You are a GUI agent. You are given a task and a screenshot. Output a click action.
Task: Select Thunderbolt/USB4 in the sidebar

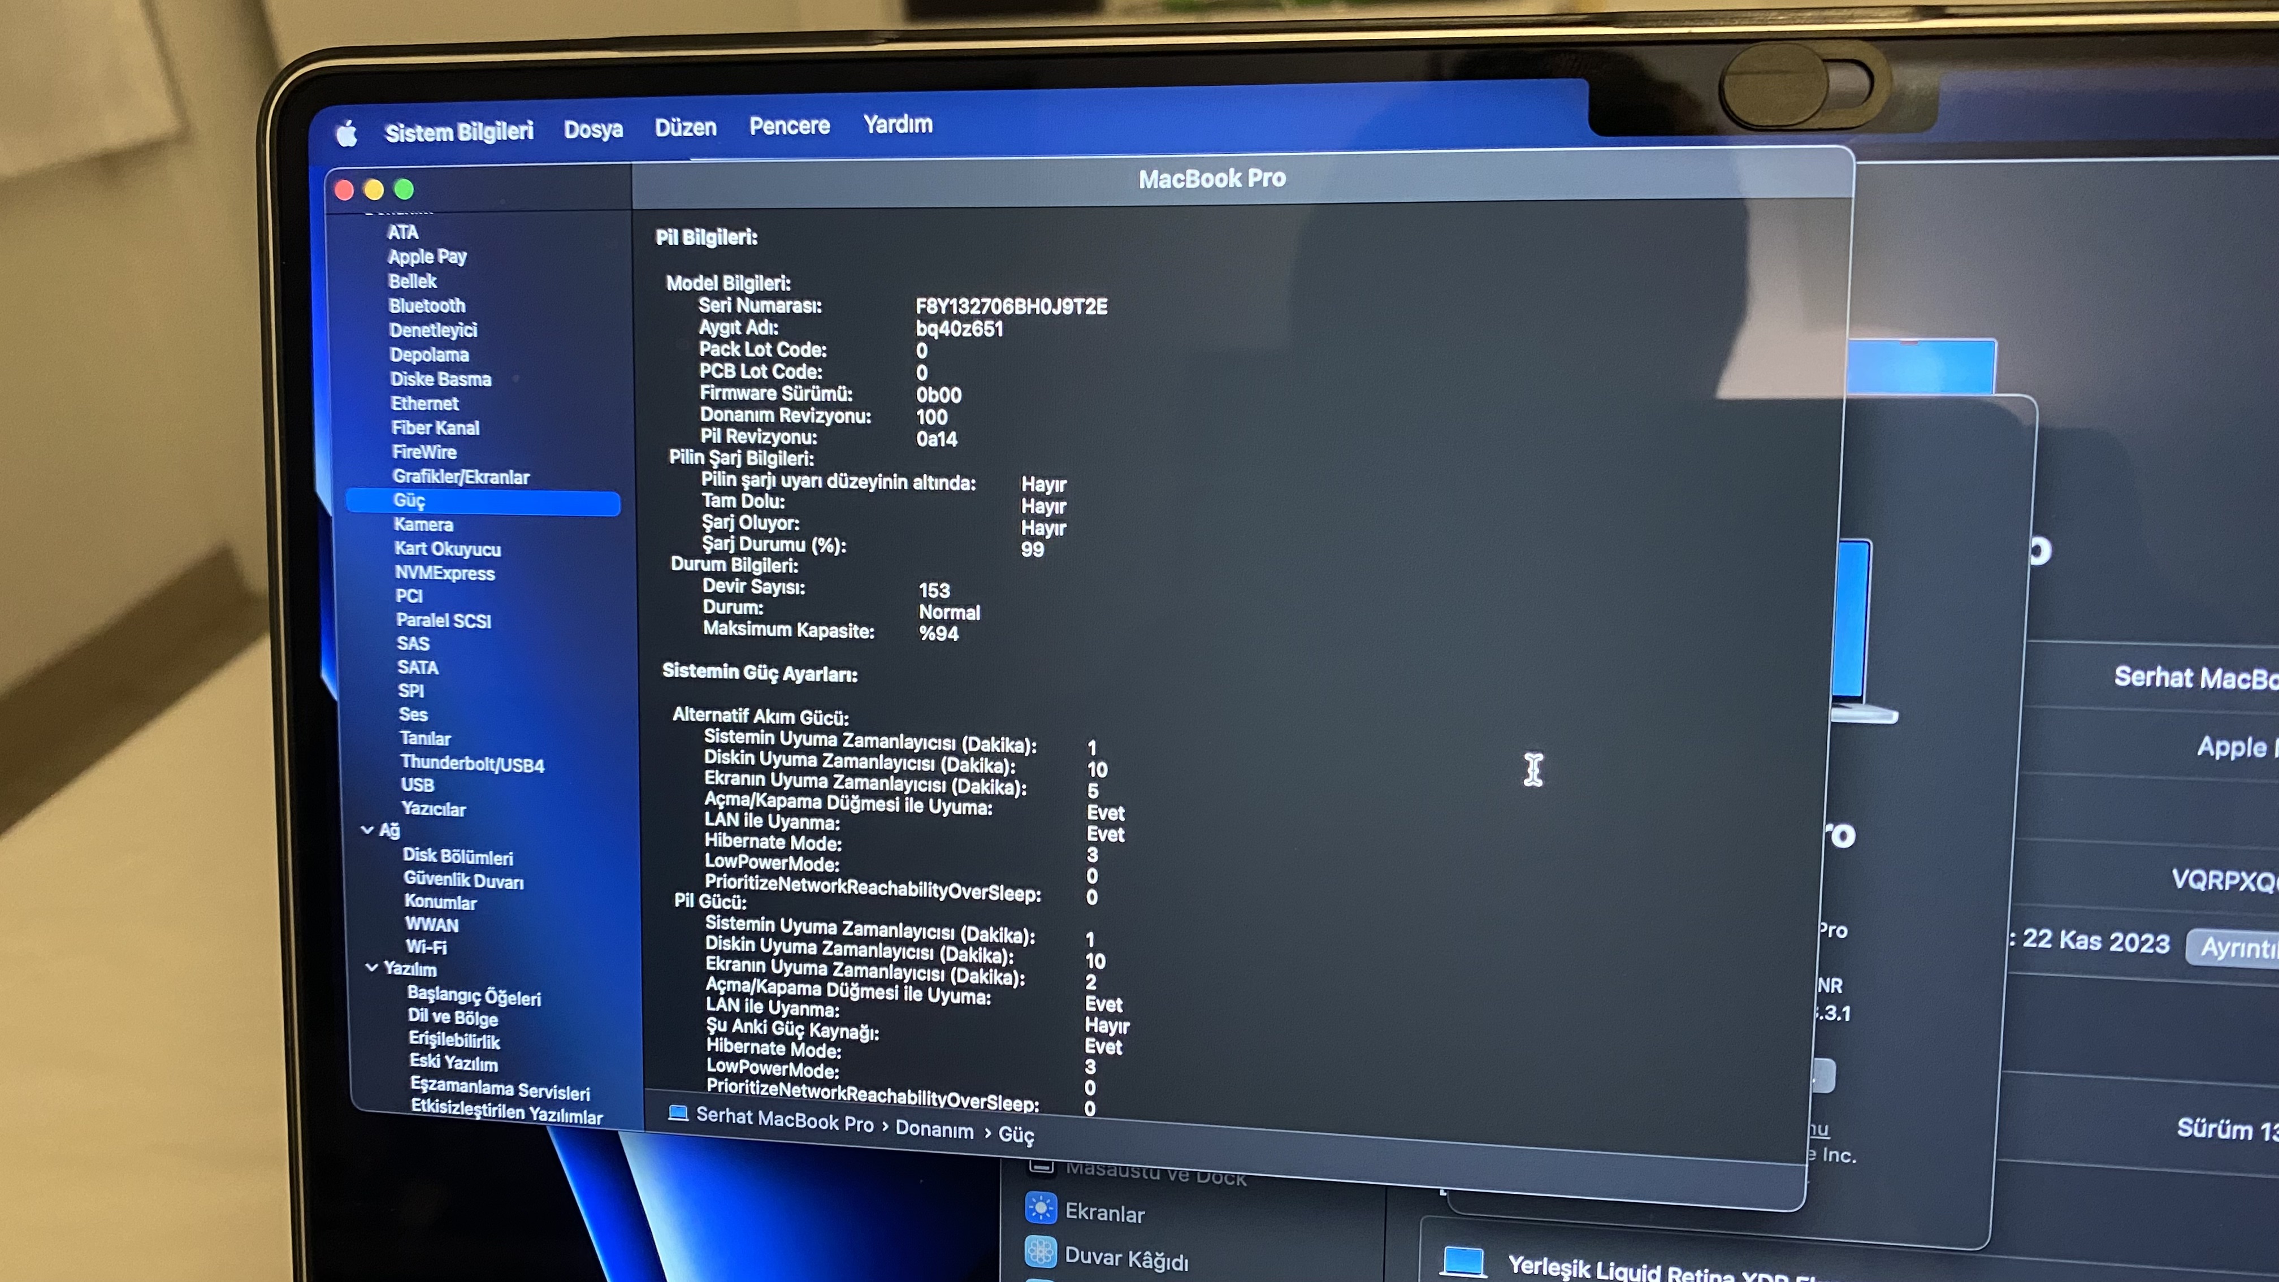[x=473, y=764]
